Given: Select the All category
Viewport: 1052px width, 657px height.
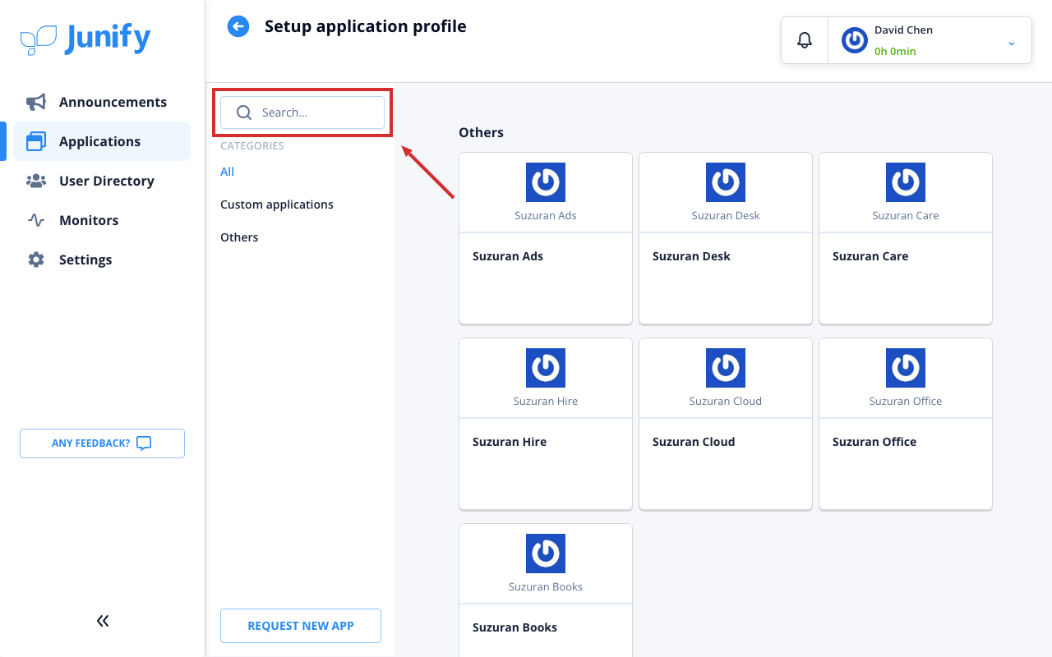Looking at the screenshot, I should 227,172.
